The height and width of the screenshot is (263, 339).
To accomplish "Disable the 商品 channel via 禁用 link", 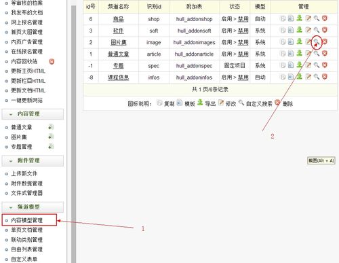I will click(x=243, y=19).
